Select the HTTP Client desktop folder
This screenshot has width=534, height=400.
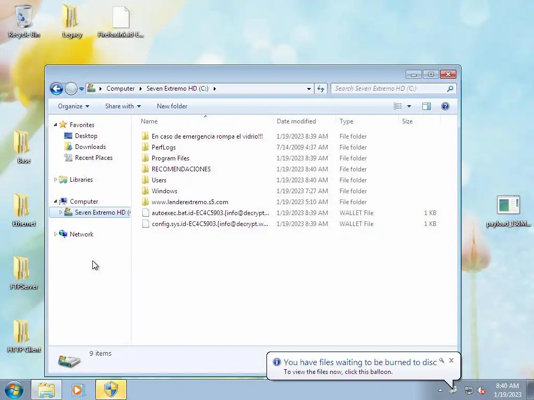pyautogui.click(x=23, y=336)
